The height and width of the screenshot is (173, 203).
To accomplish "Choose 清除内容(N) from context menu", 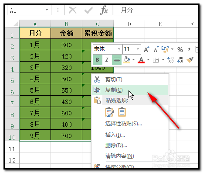I will pyautogui.click(x=130, y=156).
